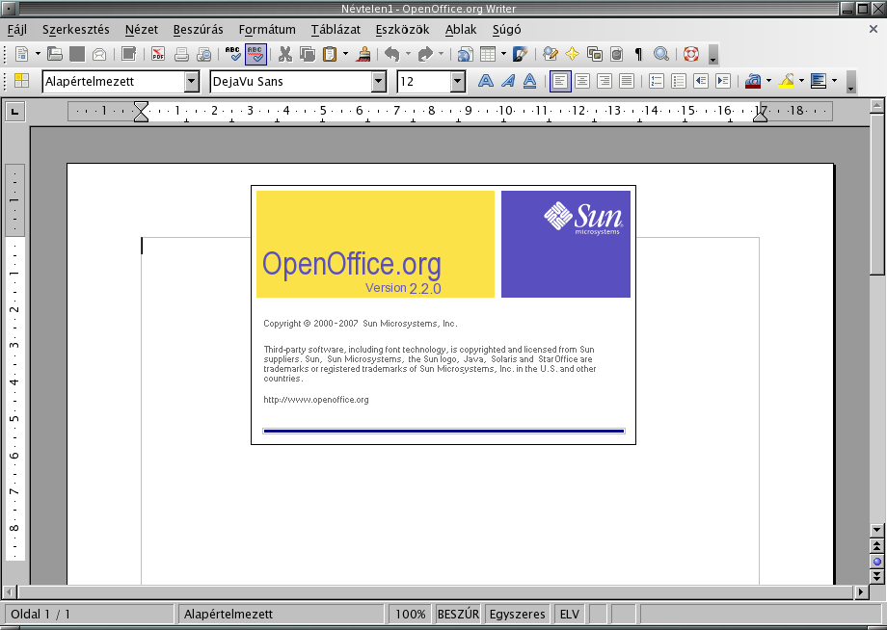The height and width of the screenshot is (630, 887).
Task: Show Draw Functions icon
Action: (x=521, y=54)
